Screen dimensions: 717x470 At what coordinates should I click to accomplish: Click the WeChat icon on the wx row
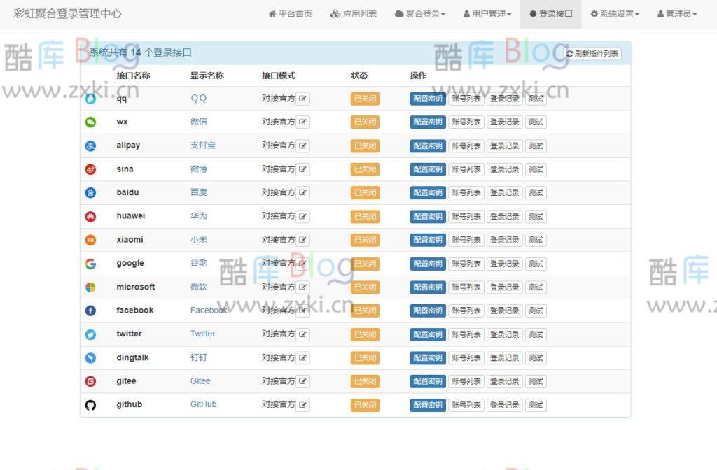pos(90,122)
